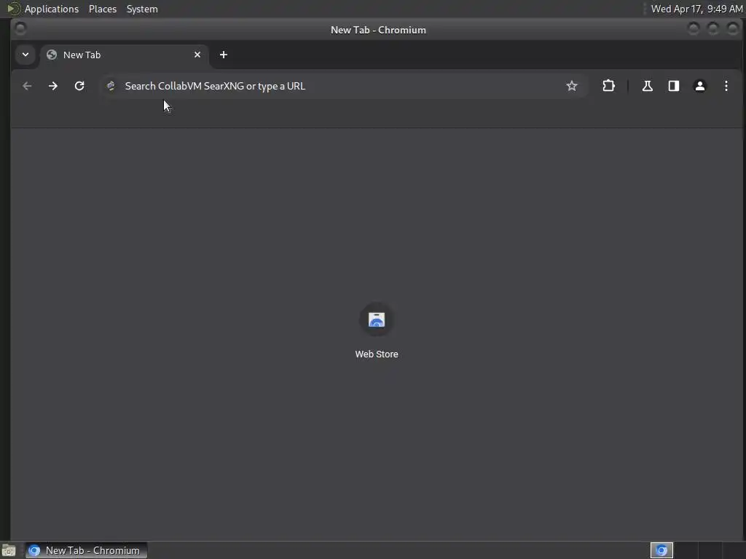The image size is (746, 559).
Task: Bookmark this tab with the star icon
Action: point(571,86)
